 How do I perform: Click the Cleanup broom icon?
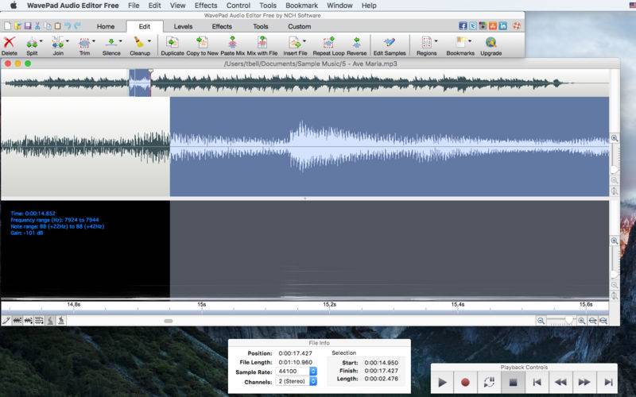coord(138,42)
